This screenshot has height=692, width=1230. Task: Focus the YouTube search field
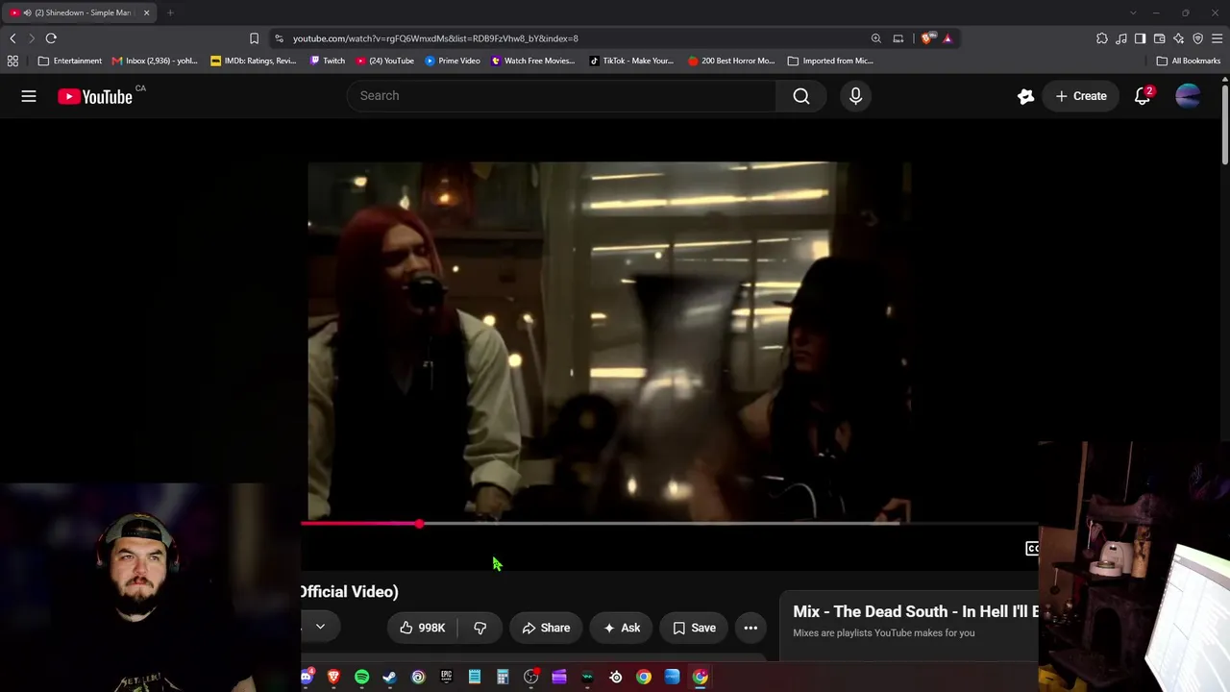[562, 96]
